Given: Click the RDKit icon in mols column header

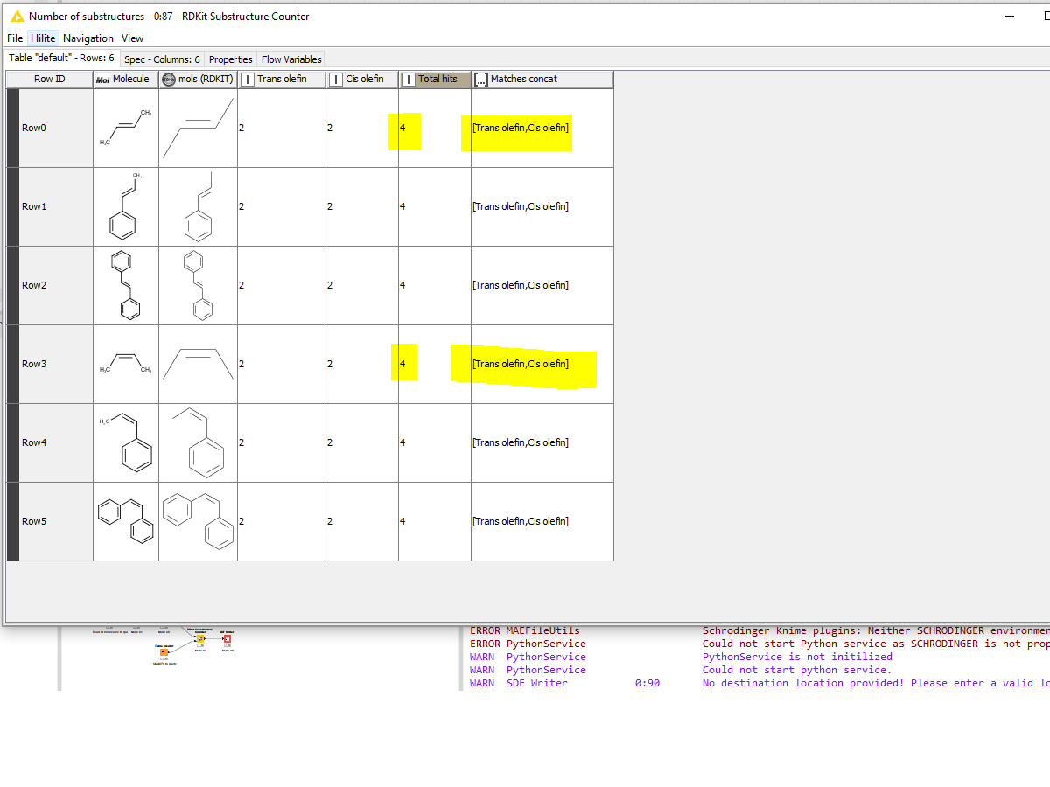Looking at the screenshot, I should (169, 80).
